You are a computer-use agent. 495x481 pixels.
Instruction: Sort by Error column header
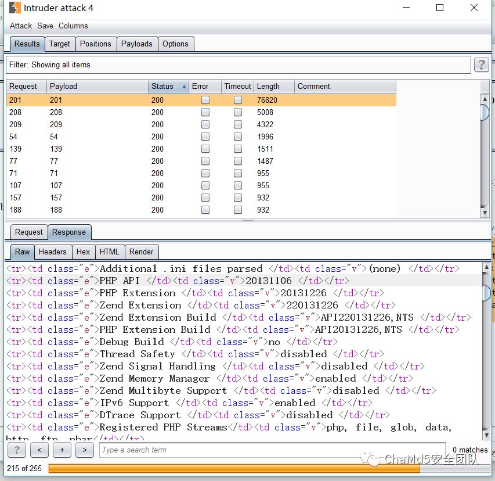click(205, 87)
